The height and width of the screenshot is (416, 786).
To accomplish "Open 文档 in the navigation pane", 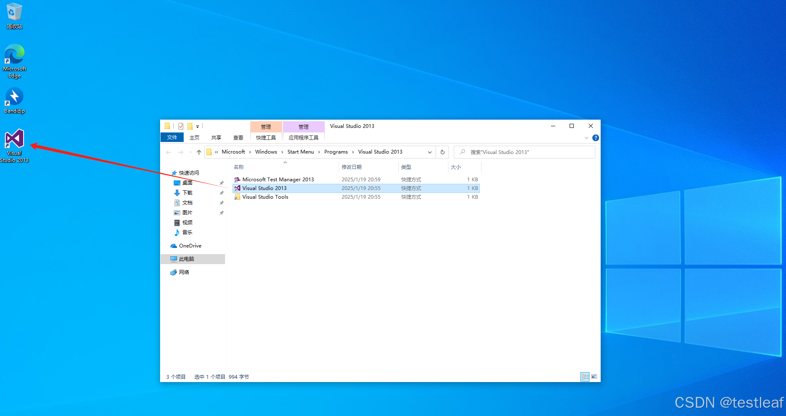I will pyautogui.click(x=187, y=203).
